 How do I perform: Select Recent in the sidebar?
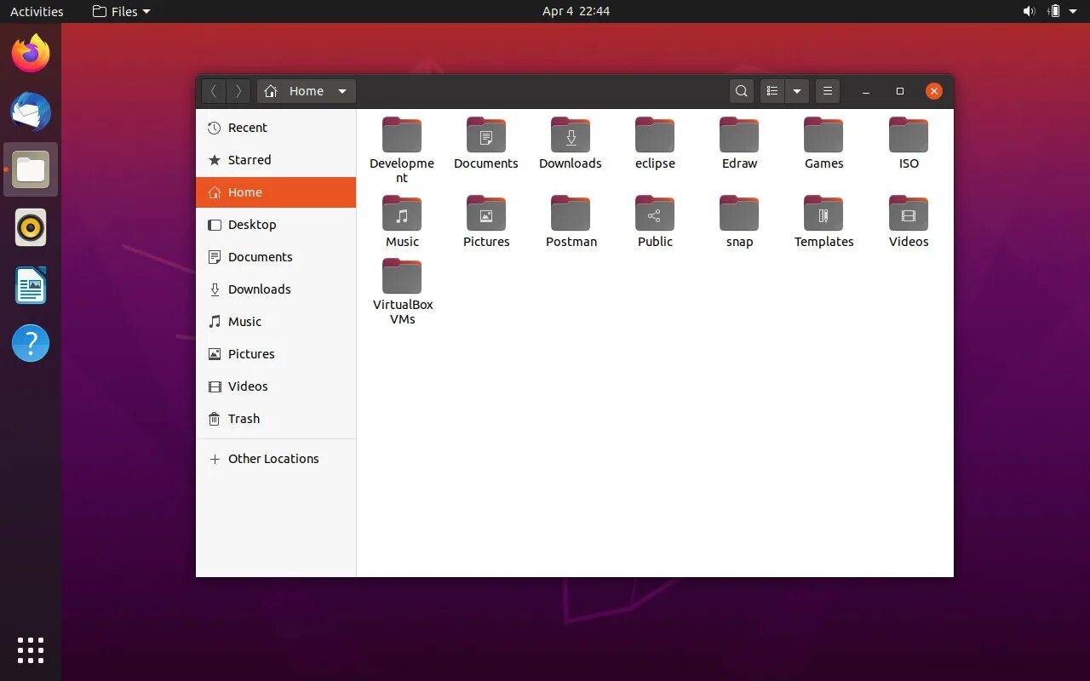coord(276,128)
